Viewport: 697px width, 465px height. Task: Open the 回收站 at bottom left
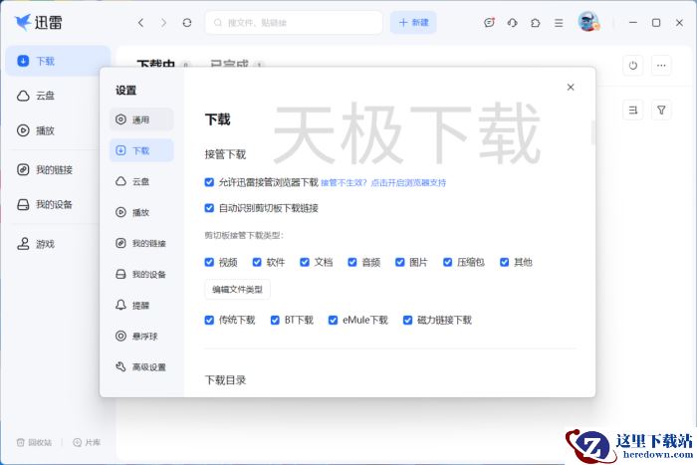(34, 442)
